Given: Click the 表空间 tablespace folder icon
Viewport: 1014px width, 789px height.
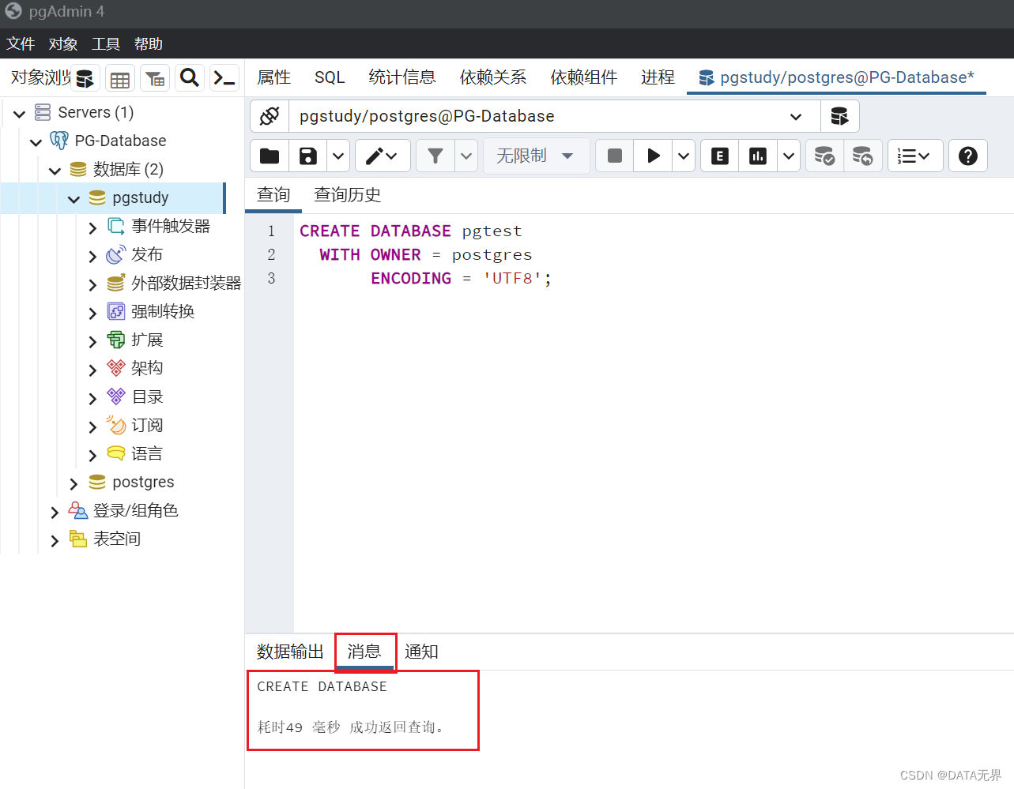Looking at the screenshot, I should tap(78, 539).
